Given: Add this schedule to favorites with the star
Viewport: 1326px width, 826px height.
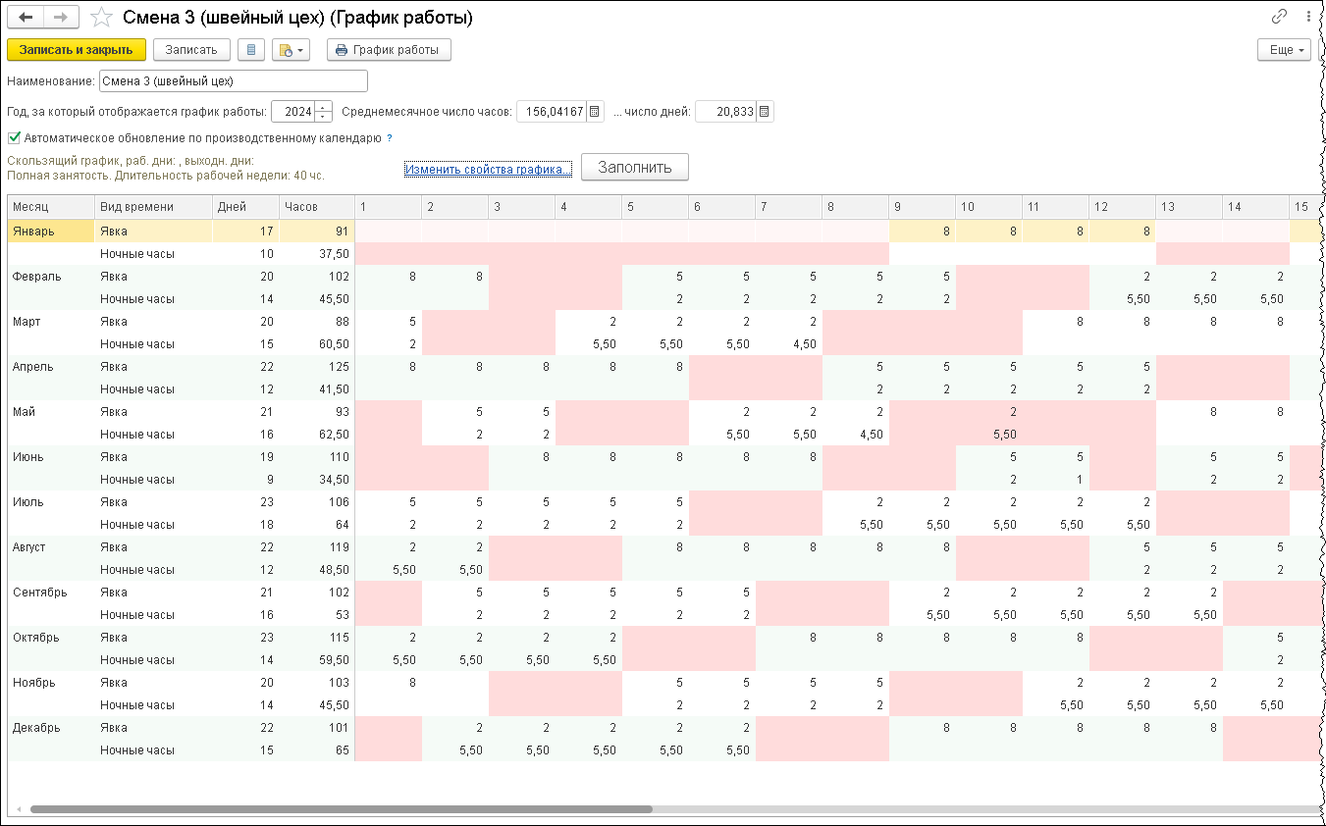Looking at the screenshot, I should (100, 18).
